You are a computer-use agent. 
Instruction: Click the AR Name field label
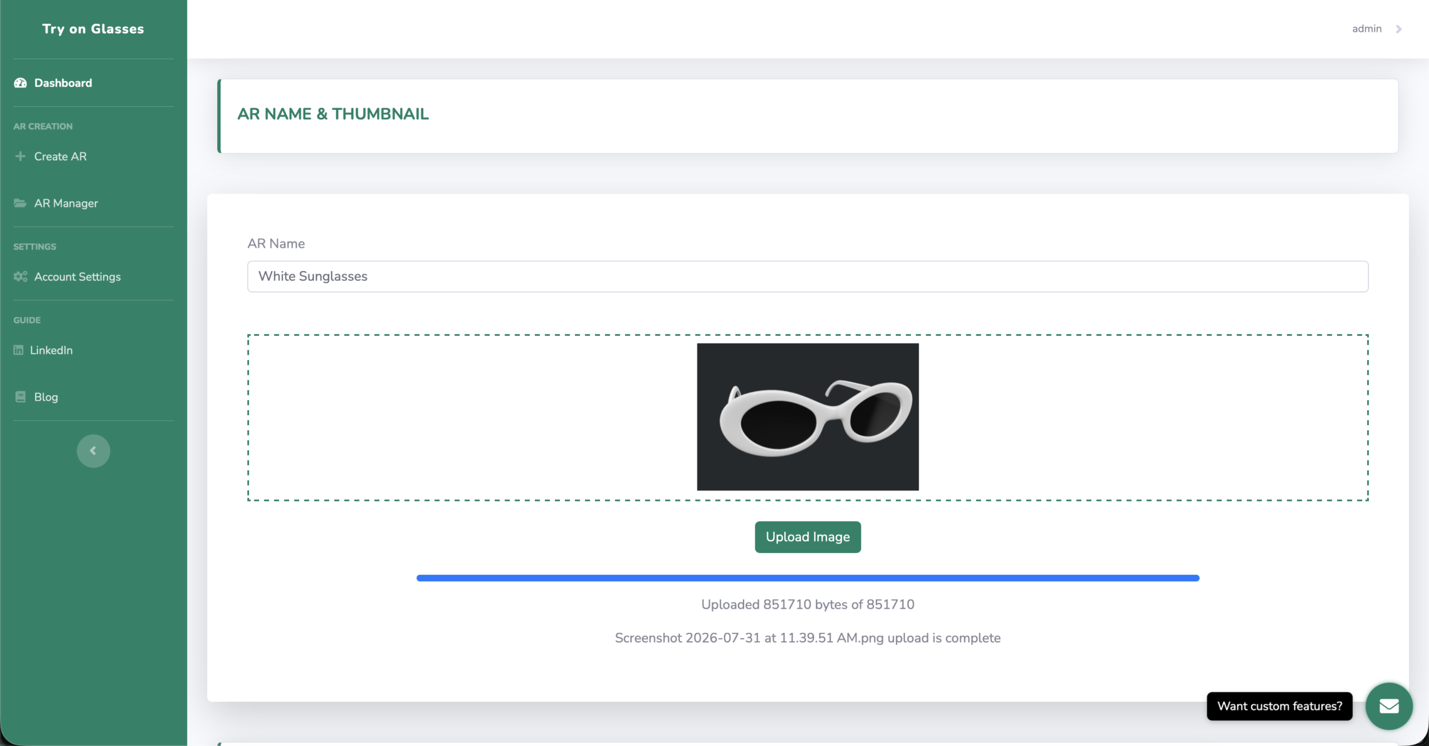pyautogui.click(x=276, y=244)
